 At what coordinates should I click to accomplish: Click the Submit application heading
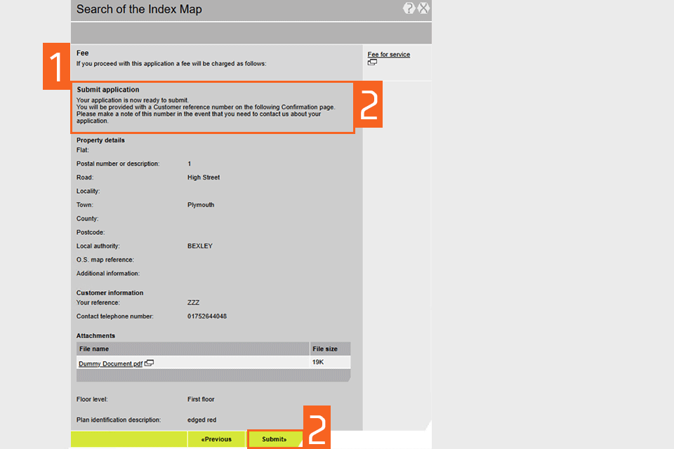[x=108, y=90]
